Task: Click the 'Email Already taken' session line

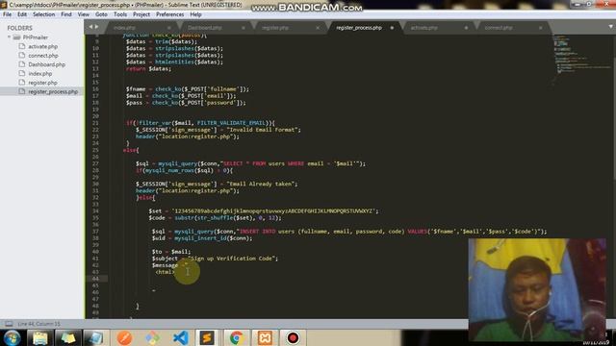Action: point(217,184)
